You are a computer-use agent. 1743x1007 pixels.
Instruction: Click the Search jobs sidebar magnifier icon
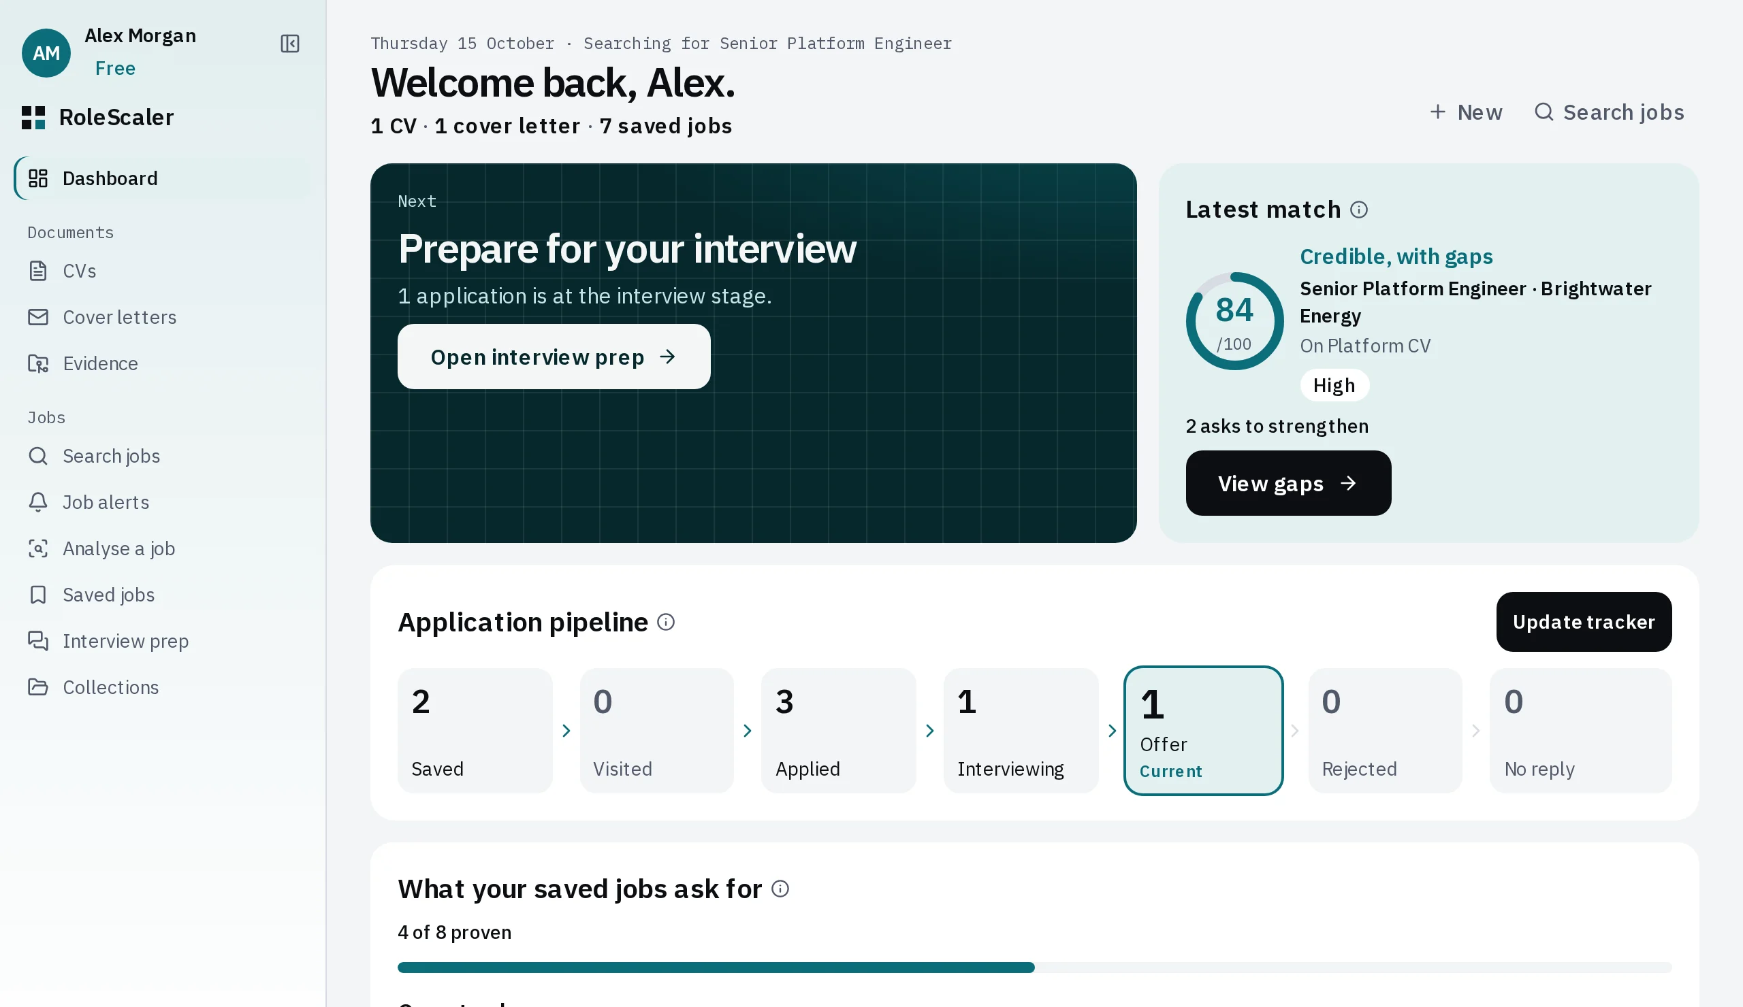click(38, 456)
